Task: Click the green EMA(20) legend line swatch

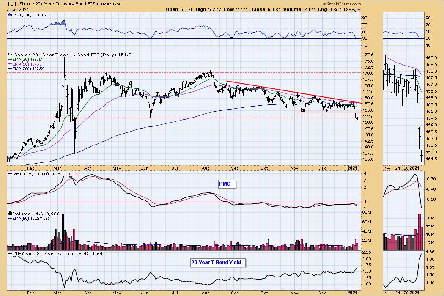Action: tap(10, 60)
